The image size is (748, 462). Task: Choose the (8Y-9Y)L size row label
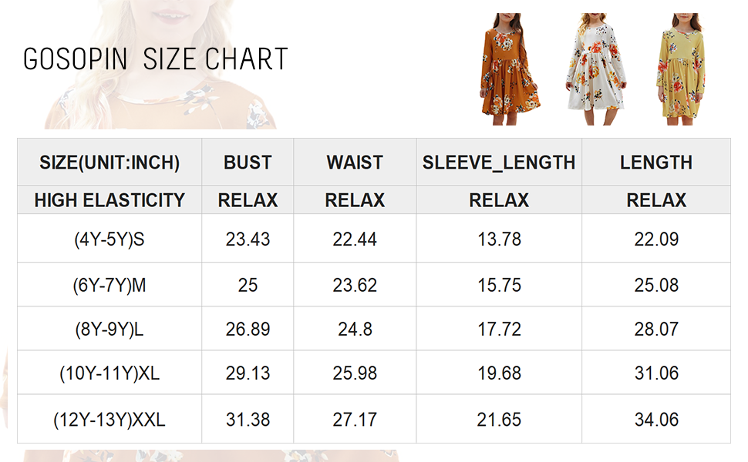pos(110,330)
